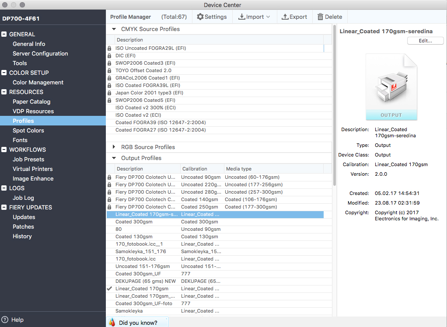Open Paper Catalog in sidebar
The width and height of the screenshot is (447, 327).
[x=31, y=102]
